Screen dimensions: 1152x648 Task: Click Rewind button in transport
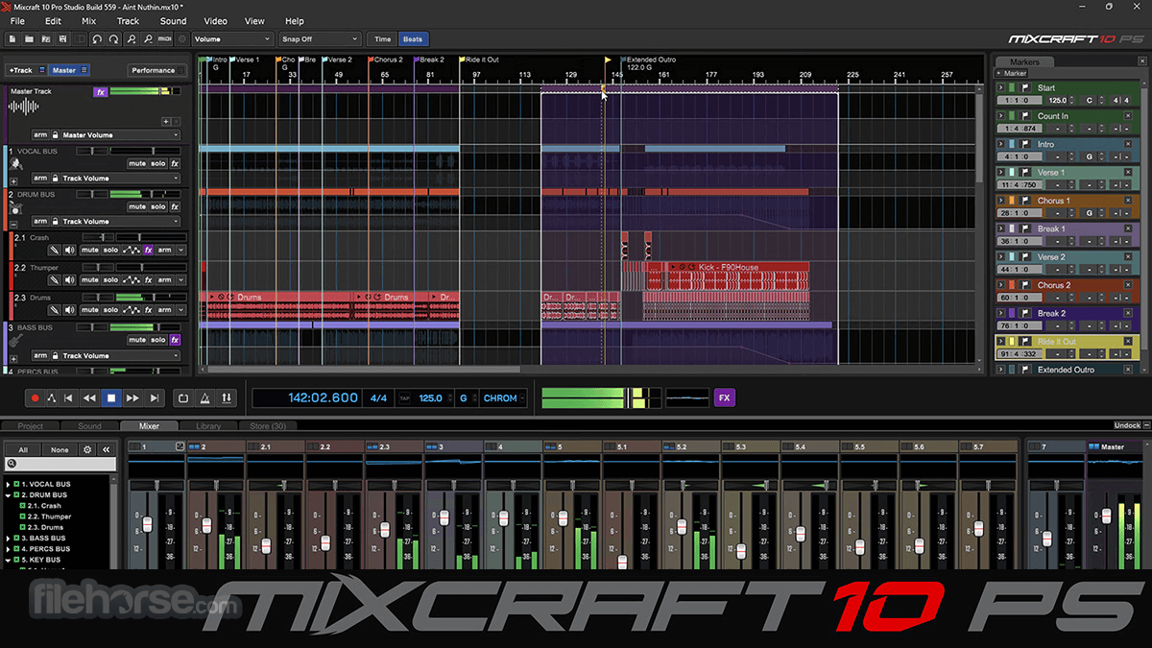89,398
